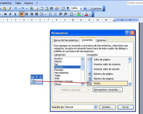This screenshot has width=143, height=114.
Task: Toggle the Show/Hide paragraph marks ¶ icon
Action: click(x=68, y=9)
